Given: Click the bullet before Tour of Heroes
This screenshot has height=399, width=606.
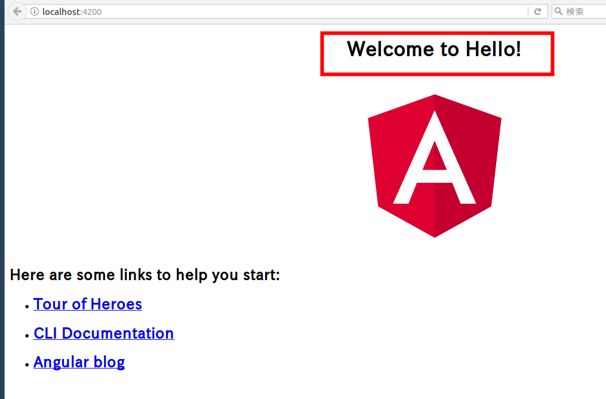Looking at the screenshot, I should pos(27,306).
